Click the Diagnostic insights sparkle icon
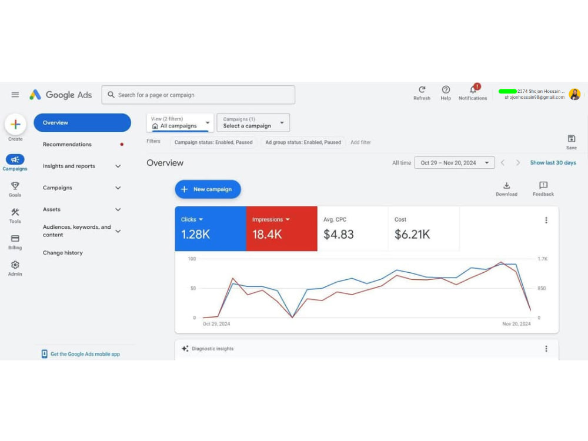Screen dimensions: 588x441 (185, 349)
